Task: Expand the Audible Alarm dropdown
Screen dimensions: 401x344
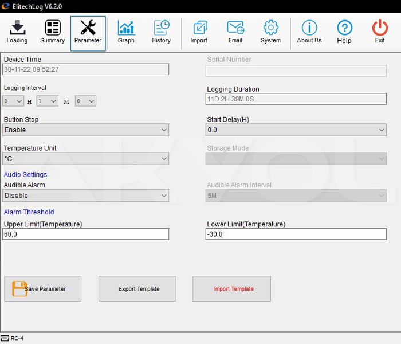Action: pyautogui.click(x=86, y=196)
